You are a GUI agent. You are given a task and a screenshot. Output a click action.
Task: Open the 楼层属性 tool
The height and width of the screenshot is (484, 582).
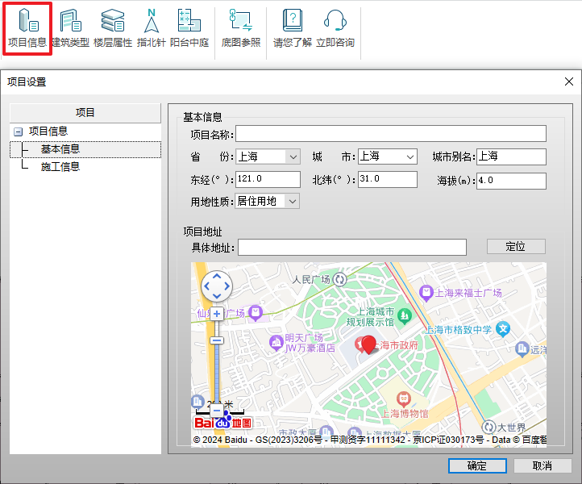pyautogui.click(x=113, y=28)
